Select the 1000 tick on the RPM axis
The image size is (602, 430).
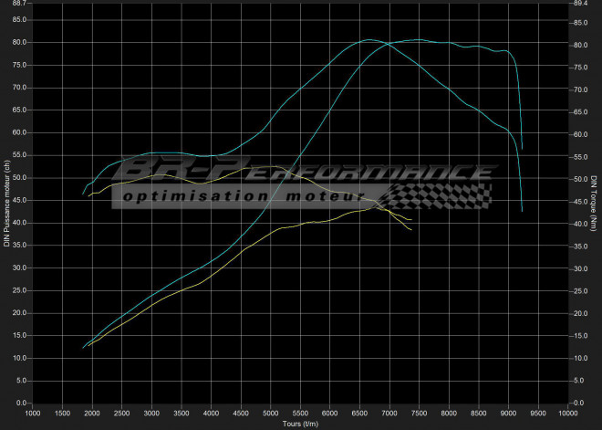point(33,413)
